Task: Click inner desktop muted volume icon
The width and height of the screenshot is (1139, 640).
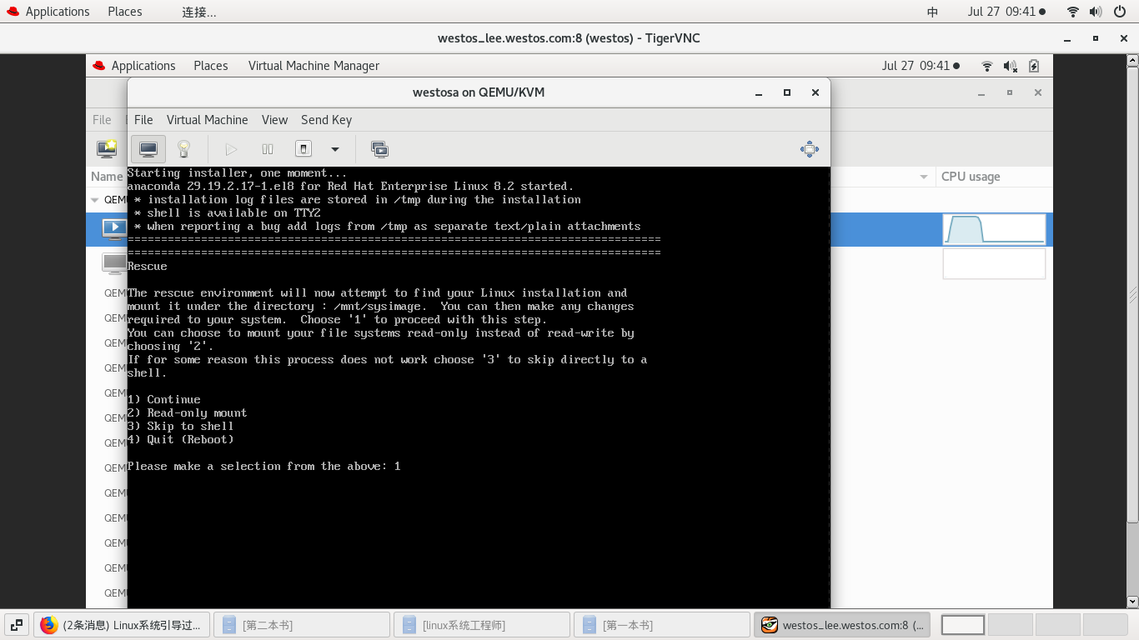Action: click(x=1011, y=66)
